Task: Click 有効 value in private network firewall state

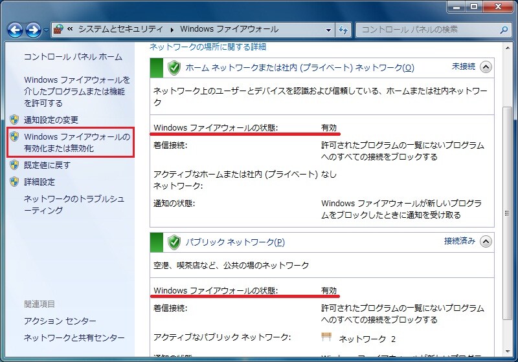Action: coord(329,127)
